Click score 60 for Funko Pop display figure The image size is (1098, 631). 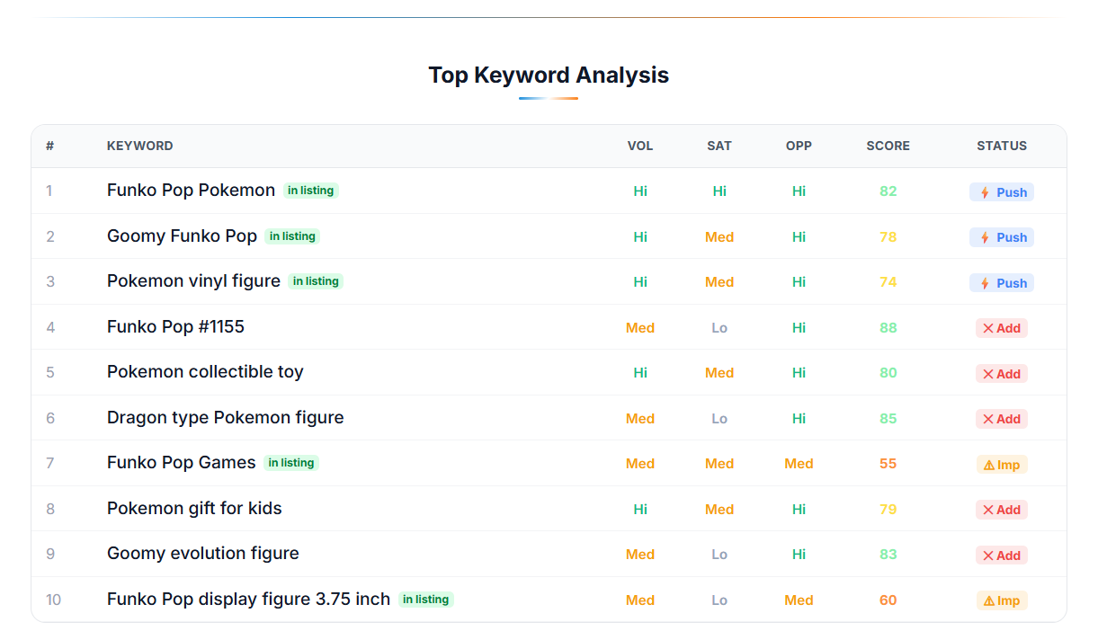pyautogui.click(x=888, y=600)
